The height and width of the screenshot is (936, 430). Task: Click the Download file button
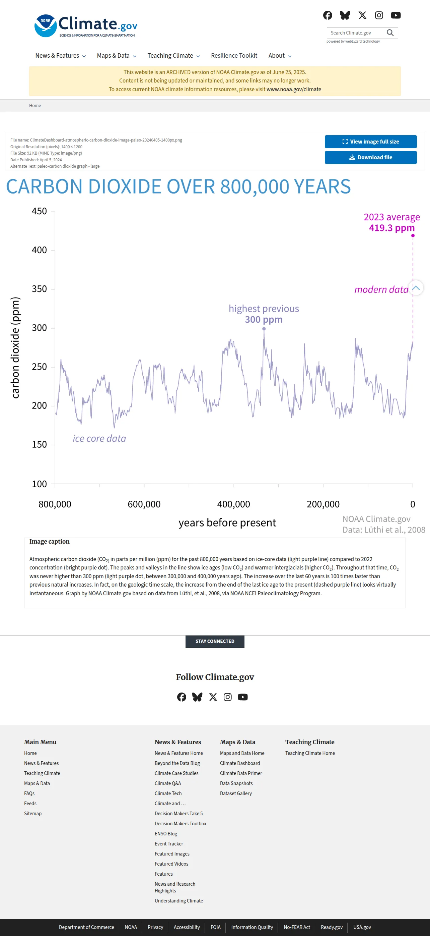point(370,157)
